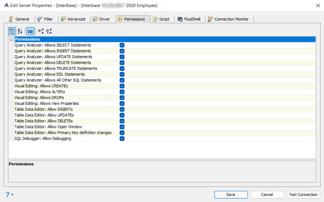Close the Edit Server Properties dialog
324x202 pixels.
point(318,6)
